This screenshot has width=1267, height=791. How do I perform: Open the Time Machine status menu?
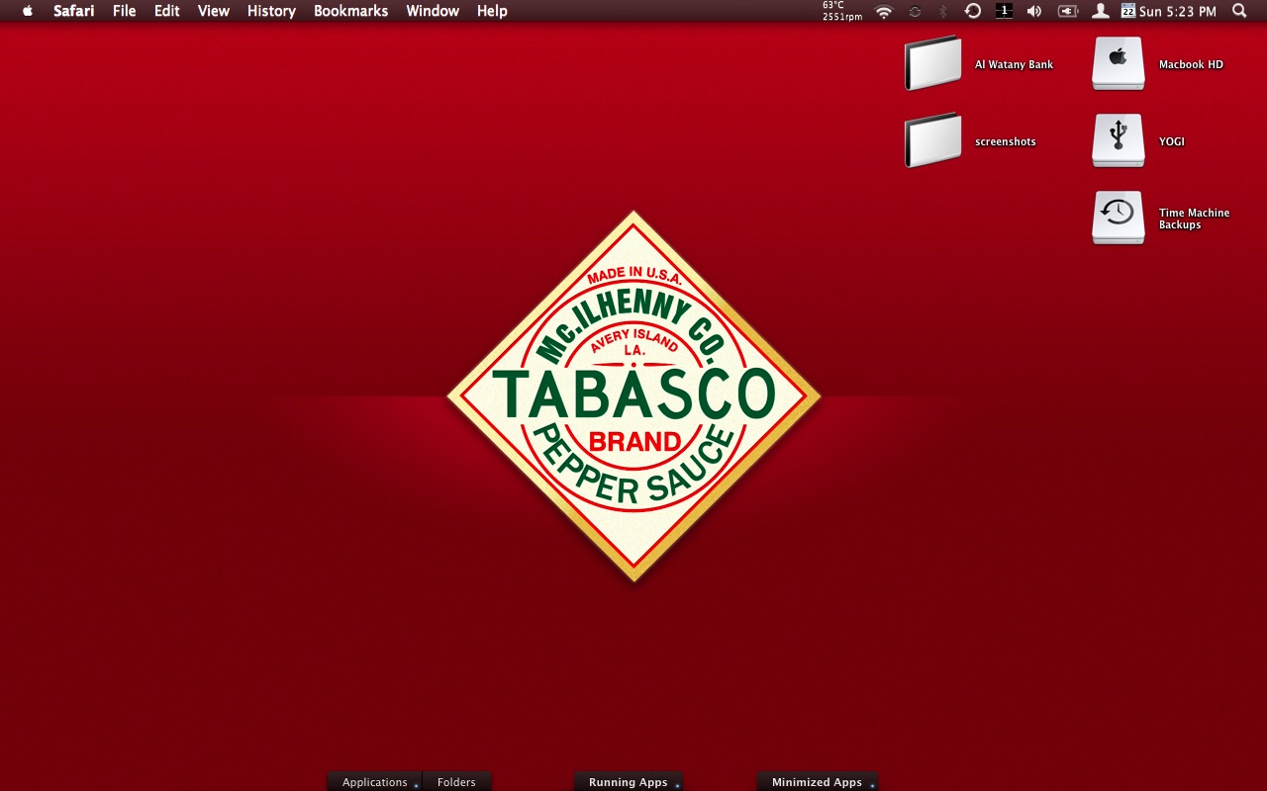(x=973, y=11)
